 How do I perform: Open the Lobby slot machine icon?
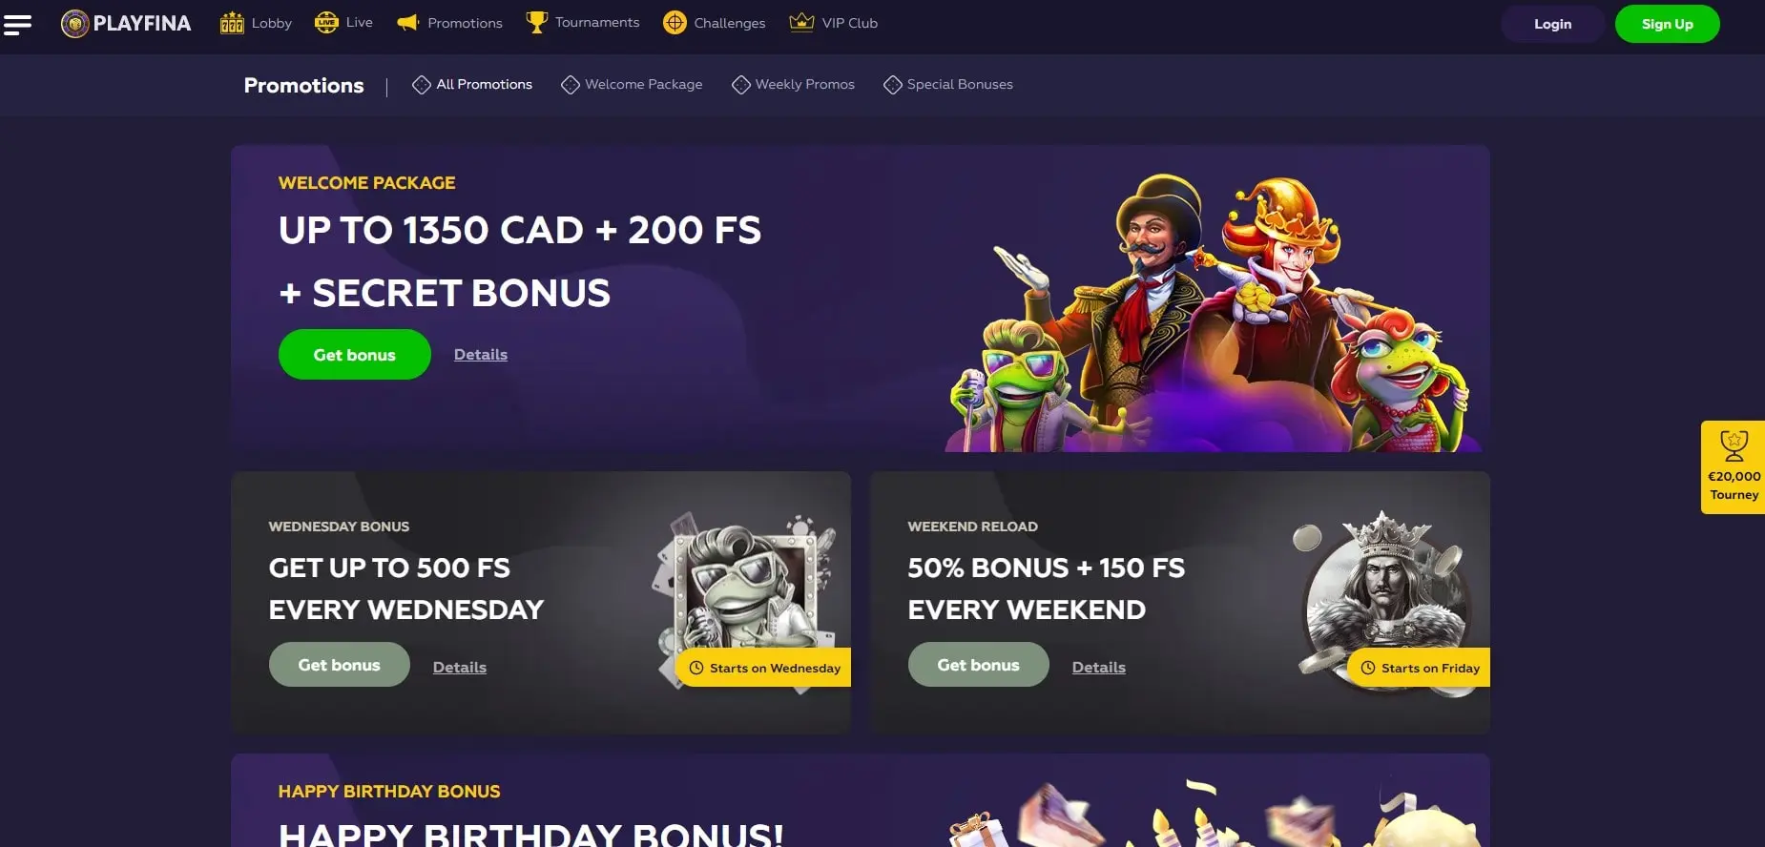[x=232, y=23]
